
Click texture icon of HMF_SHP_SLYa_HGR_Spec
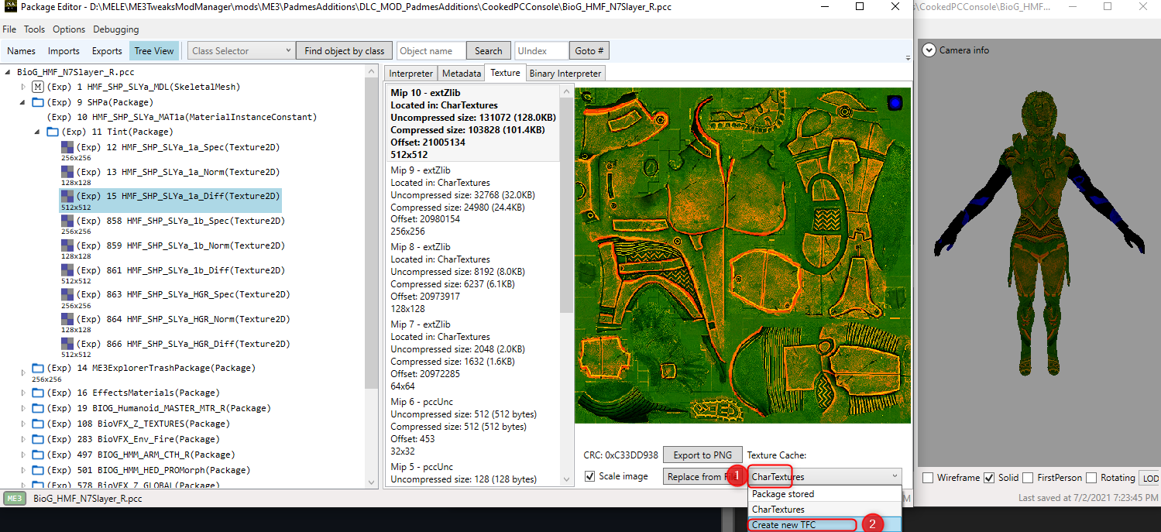[67, 295]
